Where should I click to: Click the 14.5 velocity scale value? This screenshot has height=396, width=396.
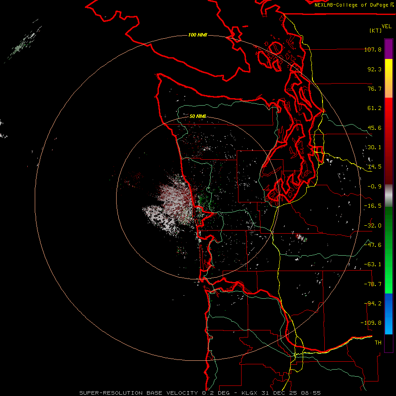click(x=374, y=167)
